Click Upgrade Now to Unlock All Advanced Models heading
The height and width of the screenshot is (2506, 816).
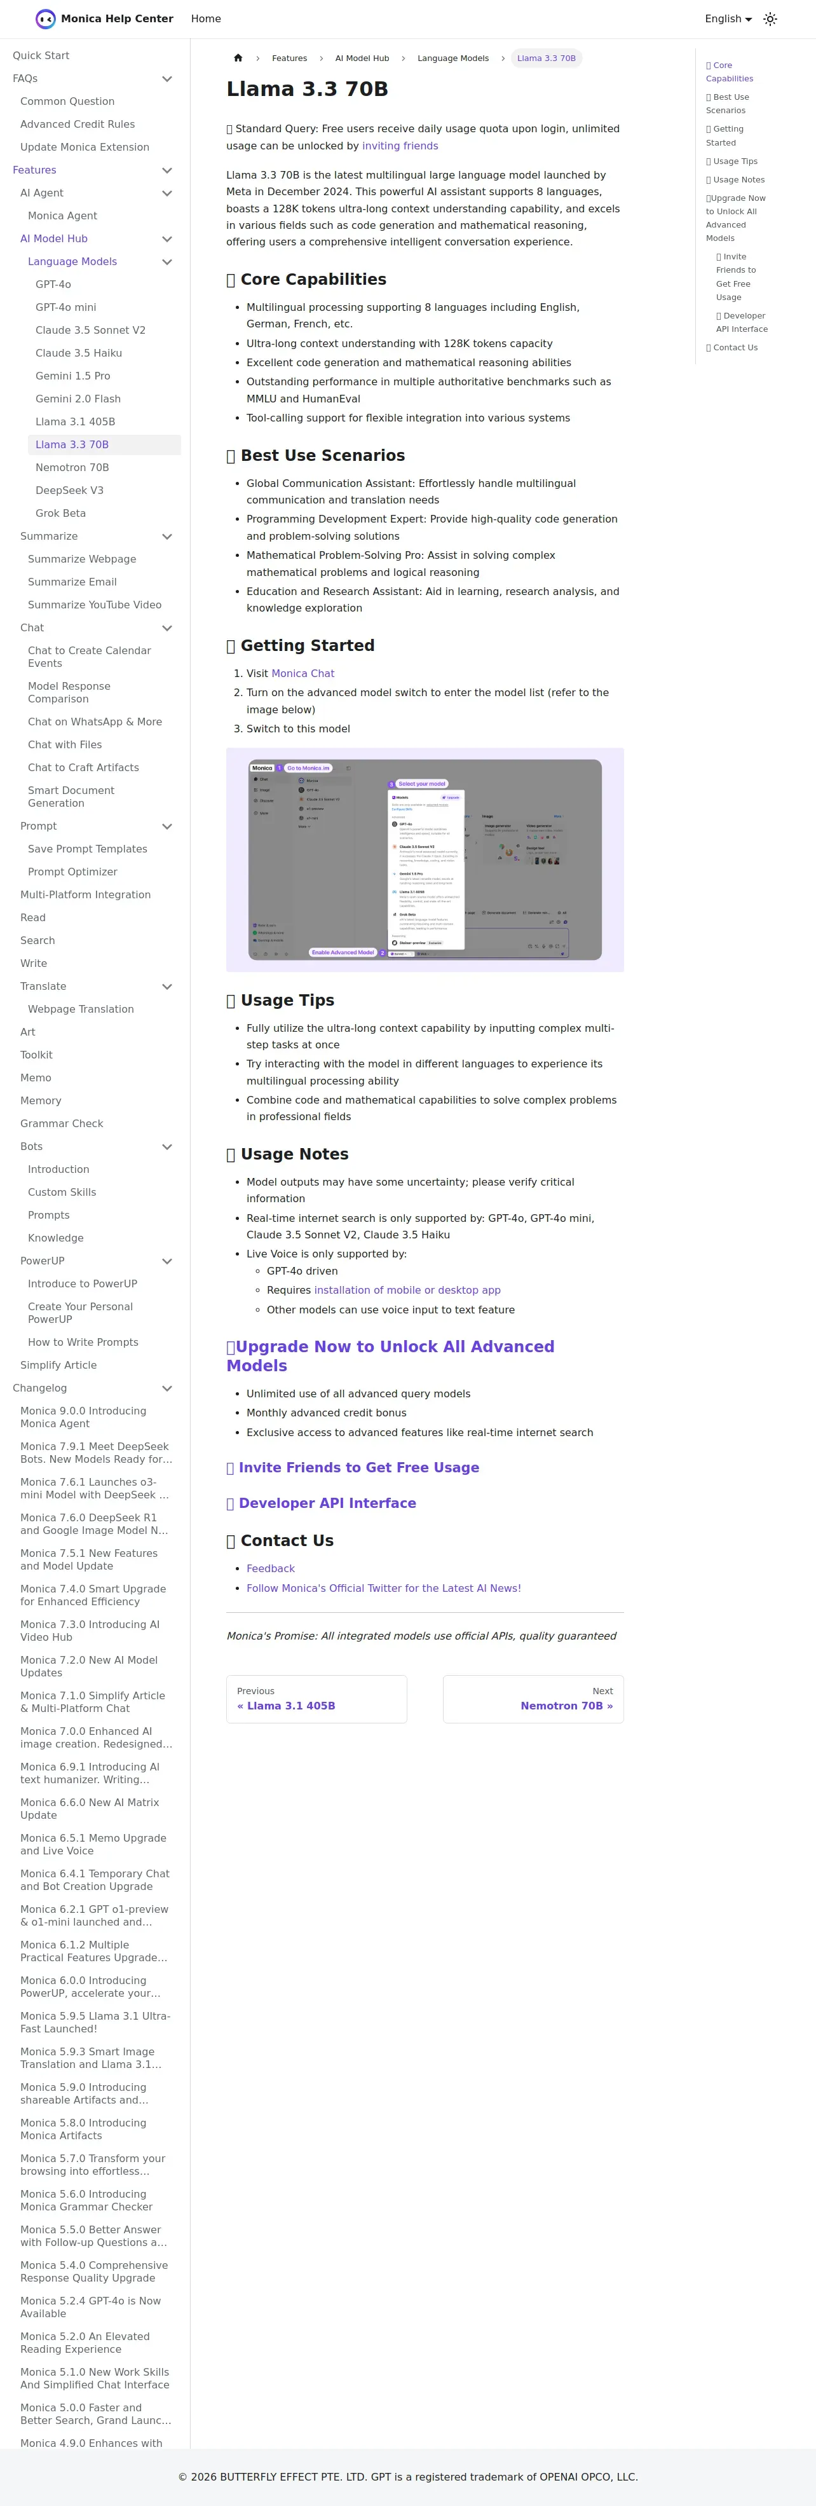tap(391, 1356)
